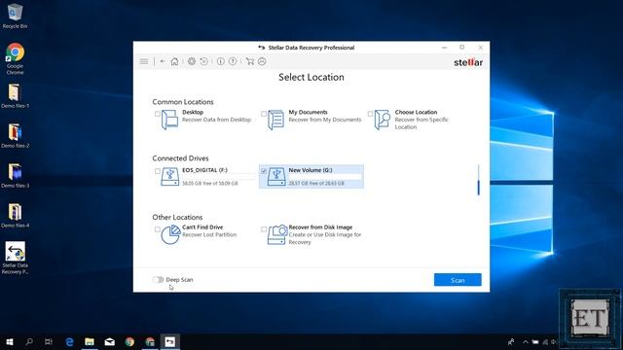Click the Choose Location folder-search icon
Viewport: 623px width, 350px height.
click(x=383, y=120)
